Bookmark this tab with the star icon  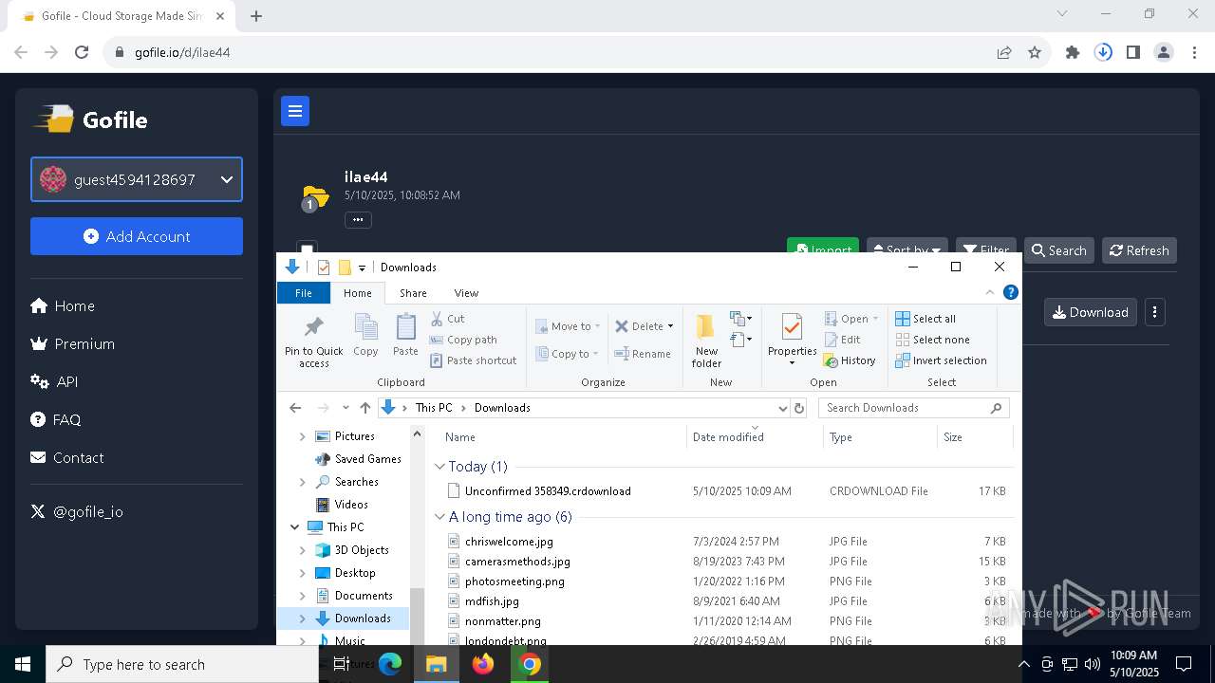click(x=1035, y=52)
